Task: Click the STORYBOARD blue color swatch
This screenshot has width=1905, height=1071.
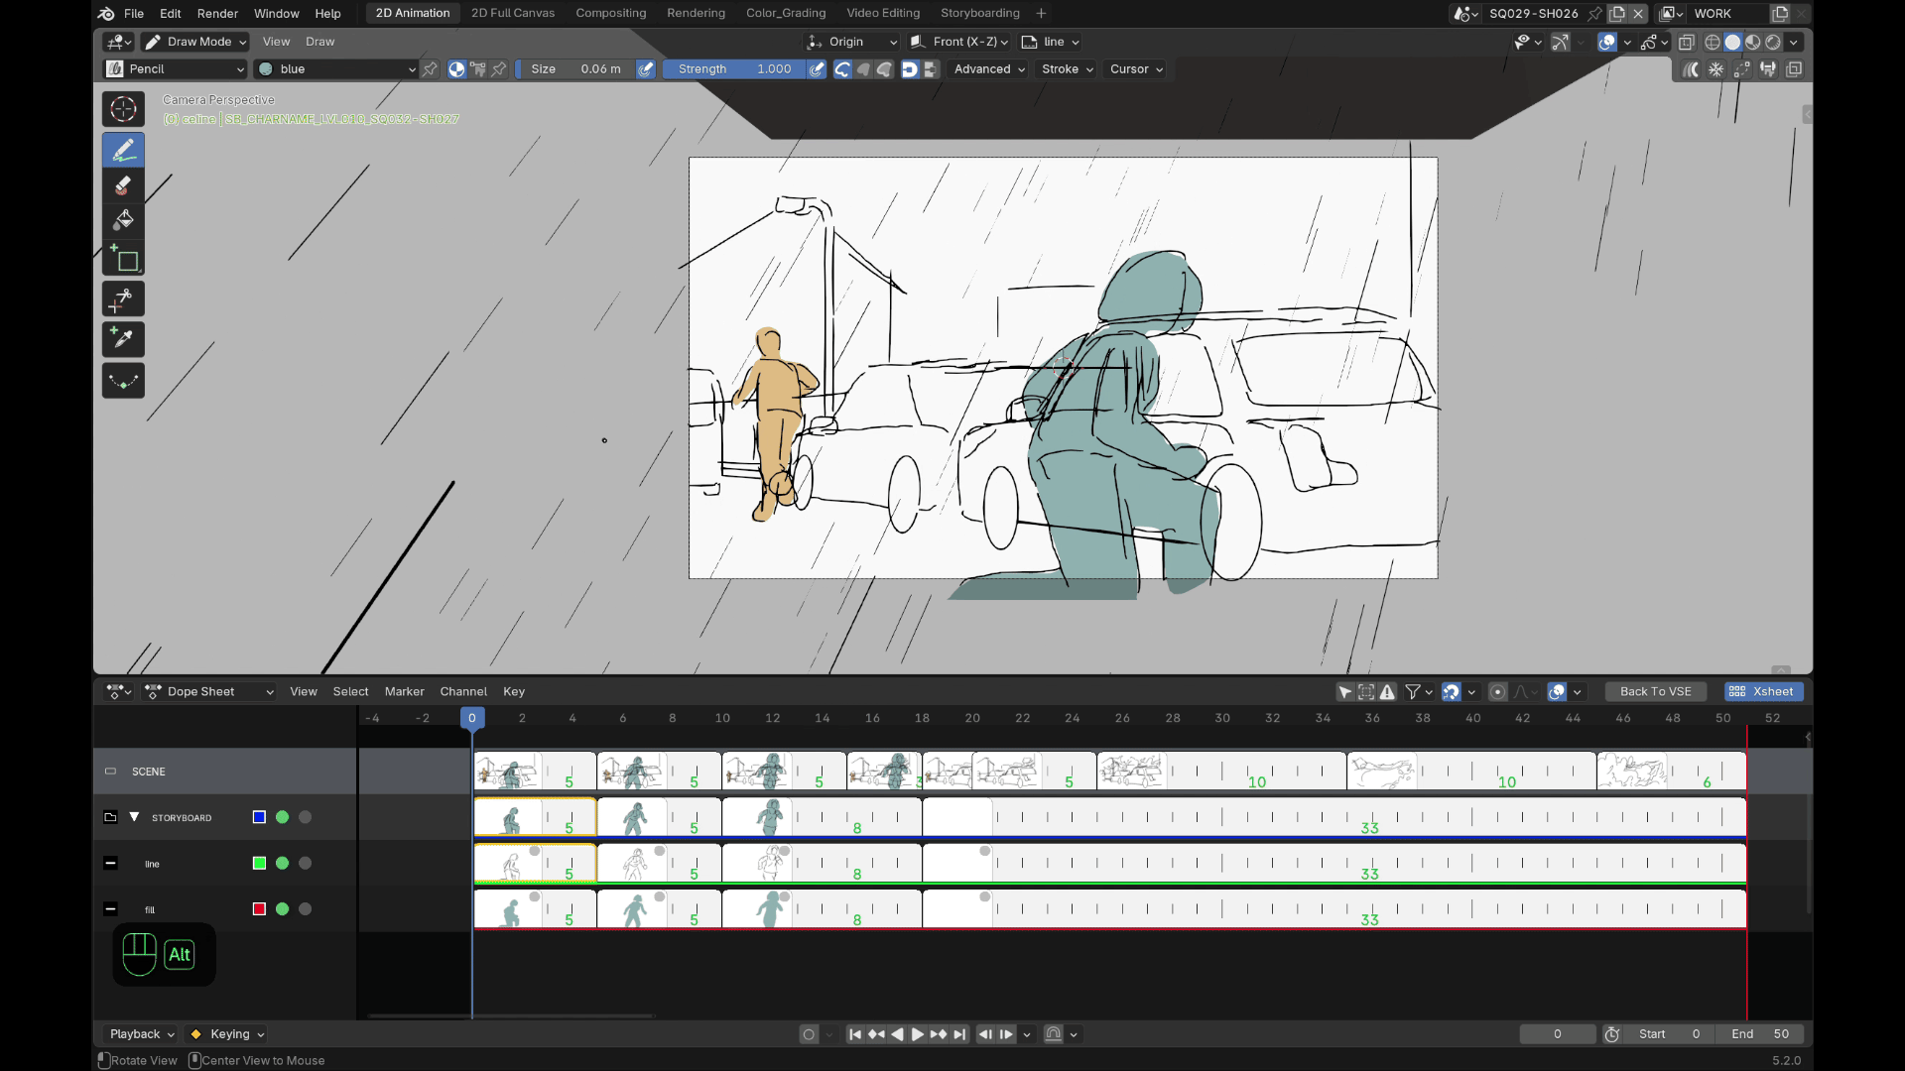Action: point(259,817)
